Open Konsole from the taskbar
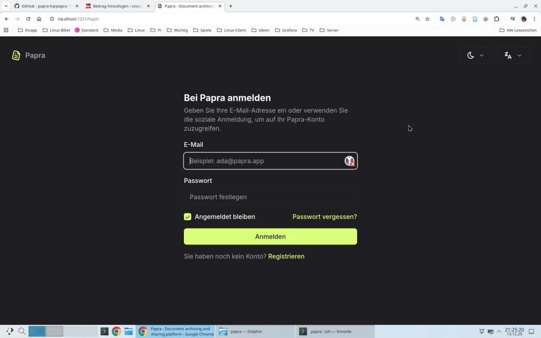 (x=334, y=332)
